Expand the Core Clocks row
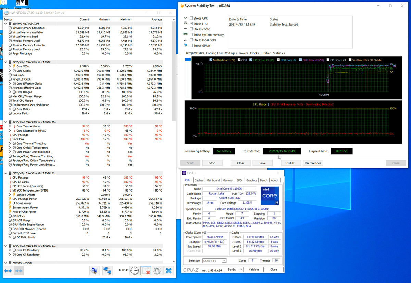The image size is (411, 283). point(10,71)
